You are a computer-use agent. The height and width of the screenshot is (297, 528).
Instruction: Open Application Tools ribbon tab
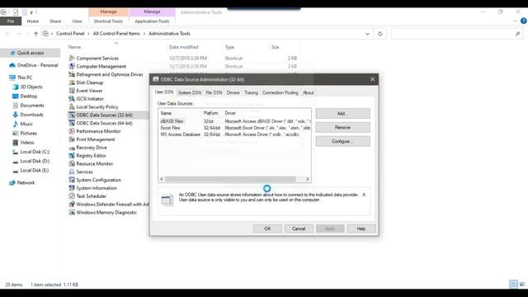tap(152, 21)
